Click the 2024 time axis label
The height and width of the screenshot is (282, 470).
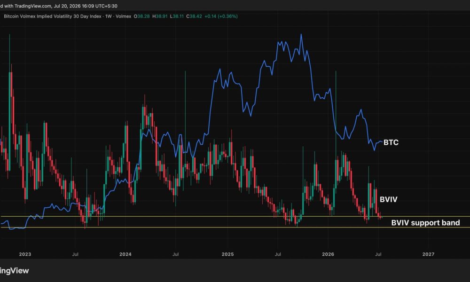(125, 254)
